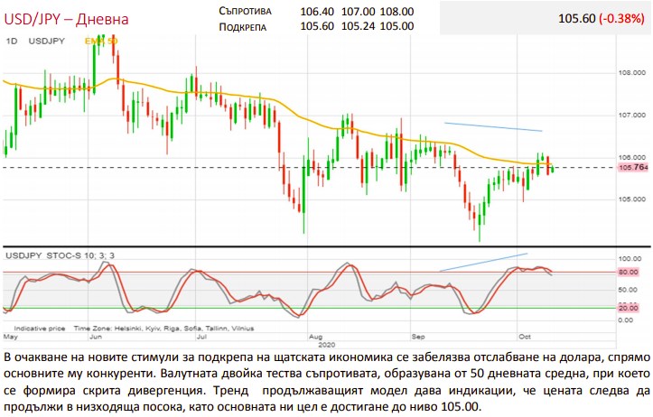Click the stochastic 100.00 axis label
The image size is (653, 417).
(630, 258)
